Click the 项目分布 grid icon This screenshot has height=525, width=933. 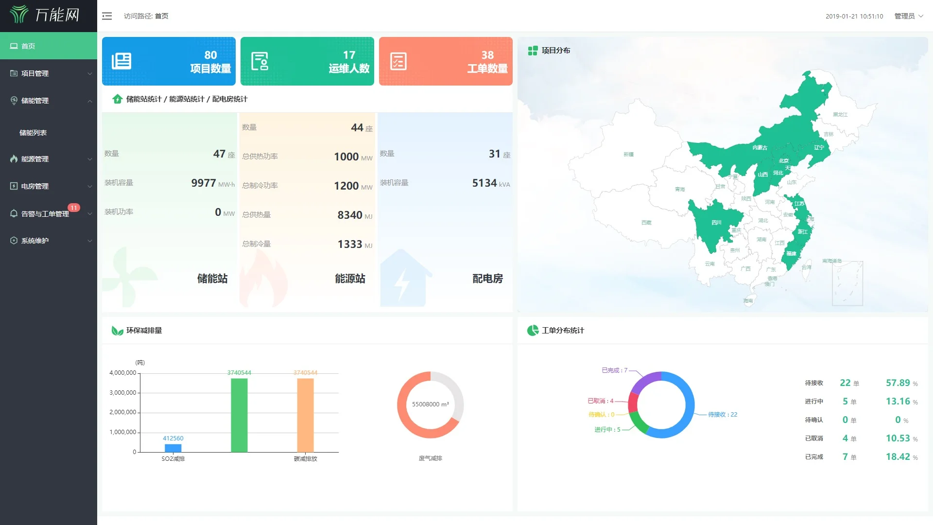[533, 51]
